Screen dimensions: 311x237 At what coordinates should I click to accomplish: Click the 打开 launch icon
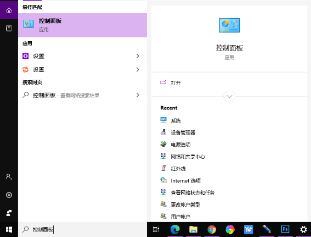(x=163, y=82)
